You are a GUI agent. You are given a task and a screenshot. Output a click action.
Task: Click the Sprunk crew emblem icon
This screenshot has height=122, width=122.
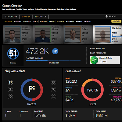coord(94,60)
